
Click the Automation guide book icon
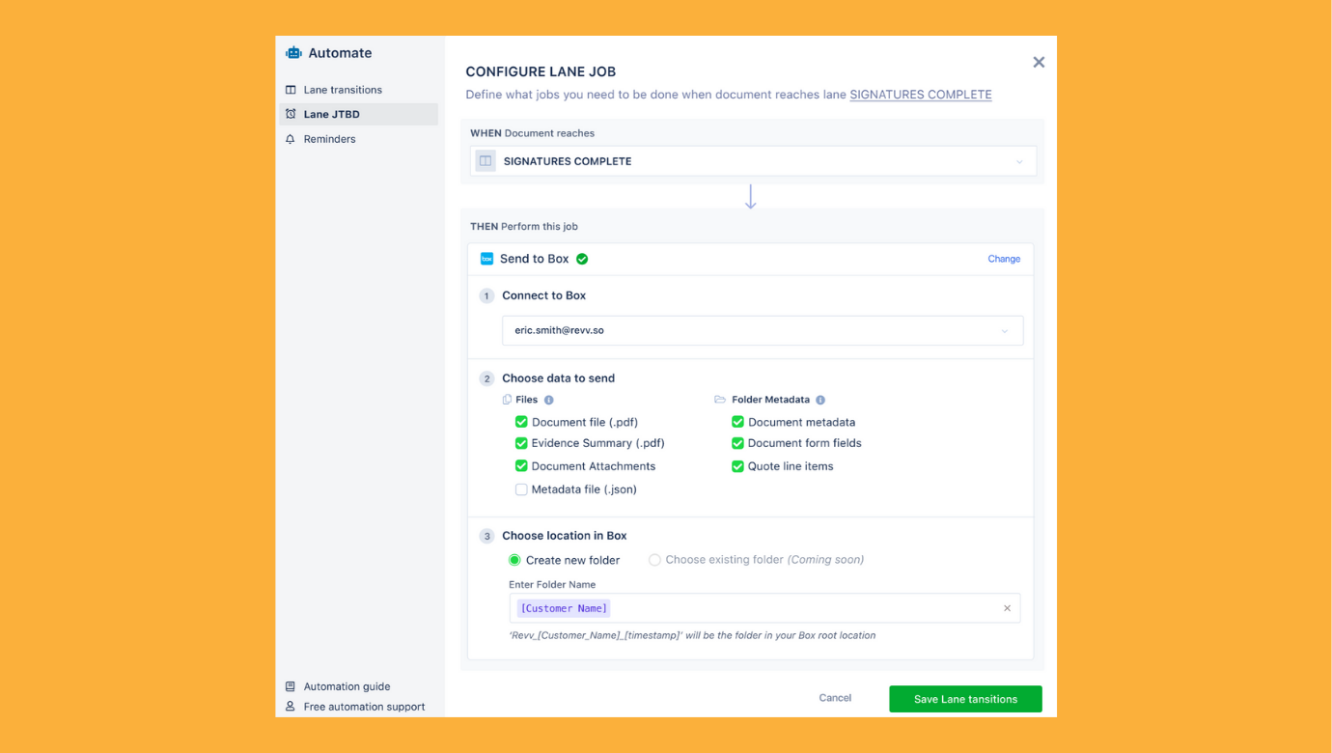click(x=290, y=685)
